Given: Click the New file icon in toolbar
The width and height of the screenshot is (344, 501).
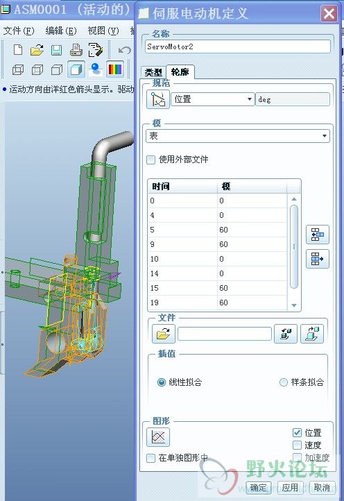Looking at the screenshot, I should 18,50.
